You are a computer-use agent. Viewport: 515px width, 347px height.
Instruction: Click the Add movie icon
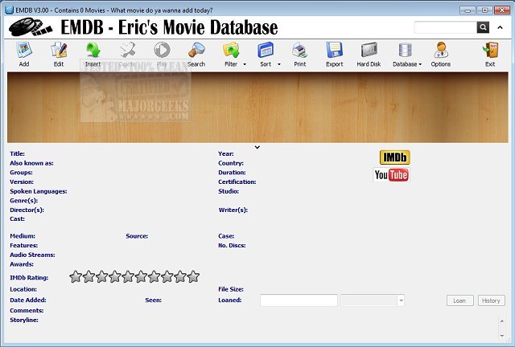pos(23,53)
